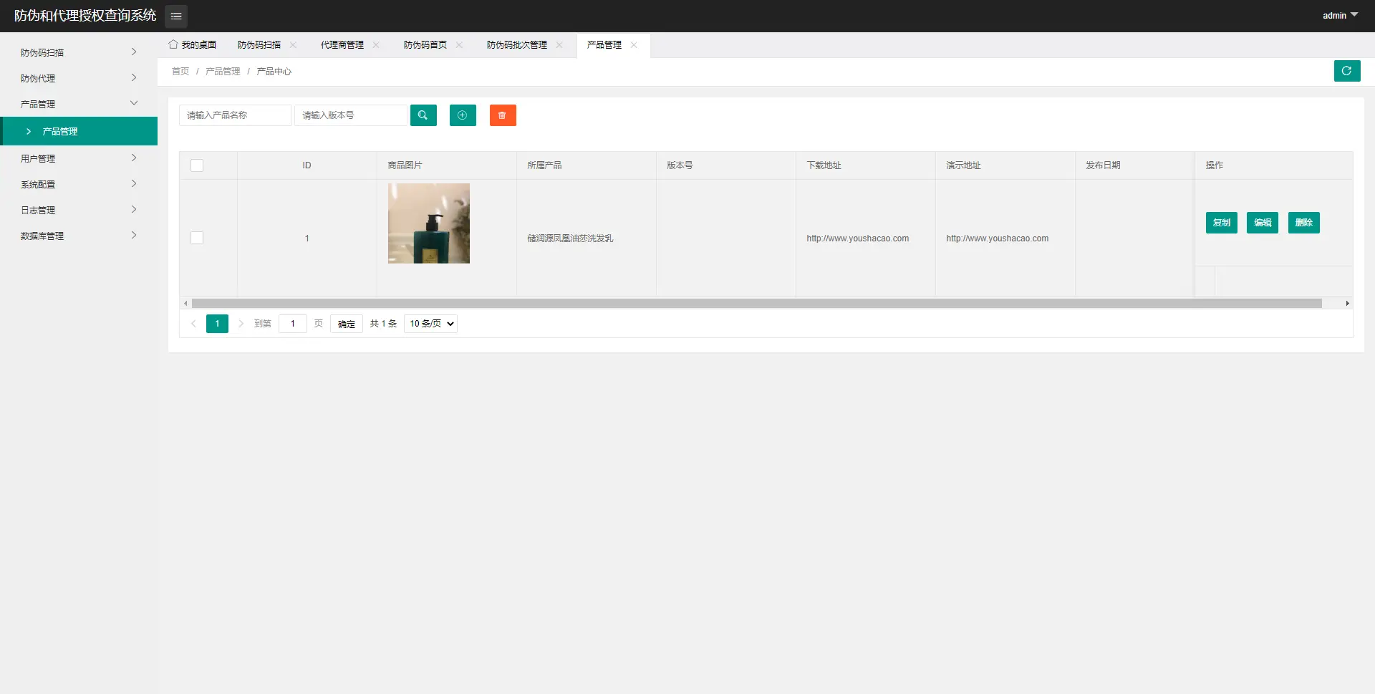Expand the 系统配置 sidebar menu
The image size is (1375, 694).
point(79,184)
